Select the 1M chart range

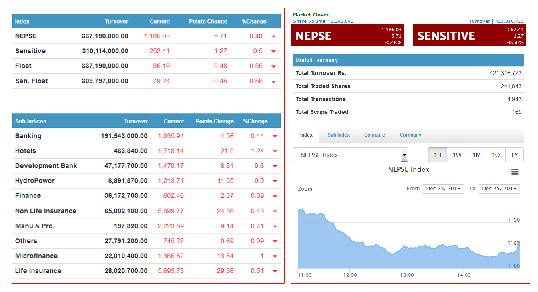click(476, 155)
